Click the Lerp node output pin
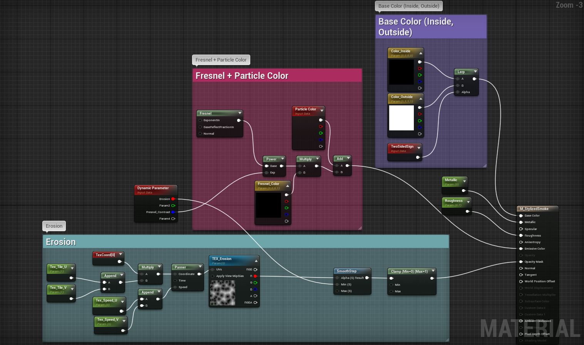 [474, 79]
